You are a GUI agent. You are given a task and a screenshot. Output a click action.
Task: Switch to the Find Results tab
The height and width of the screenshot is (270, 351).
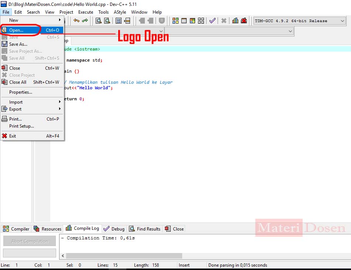(145, 229)
